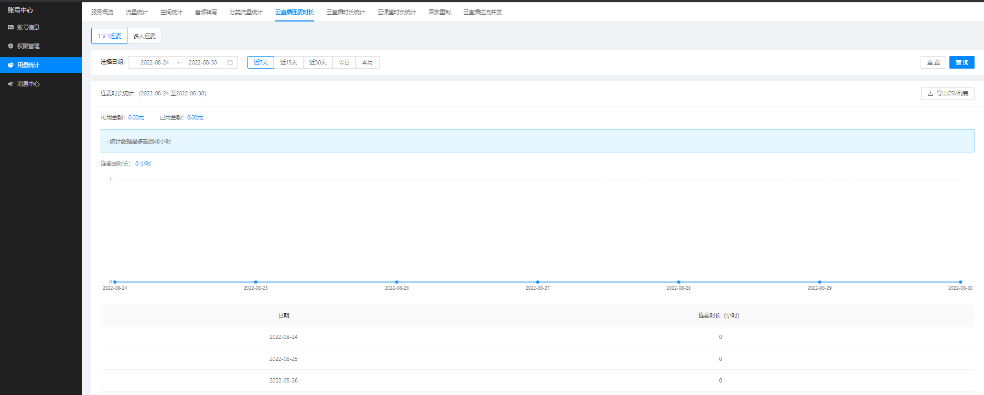The width and height of the screenshot is (984, 395).
Task: Select the 近15天 range option
Action: (x=288, y=62)
